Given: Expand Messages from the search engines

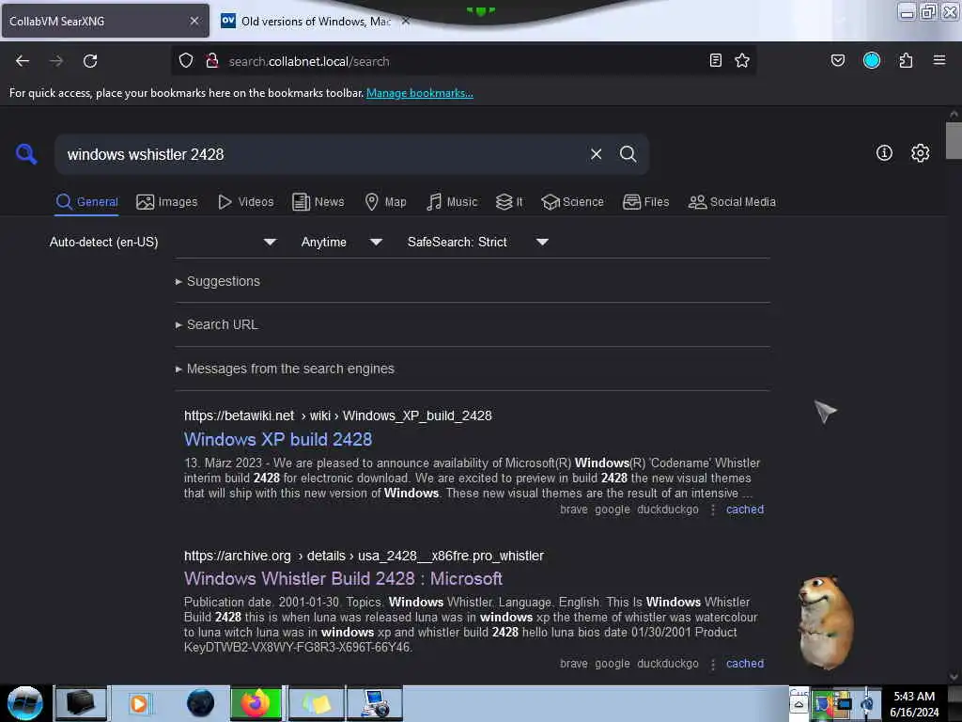Looking at the screenshot, I should click(x=285, y=369).
